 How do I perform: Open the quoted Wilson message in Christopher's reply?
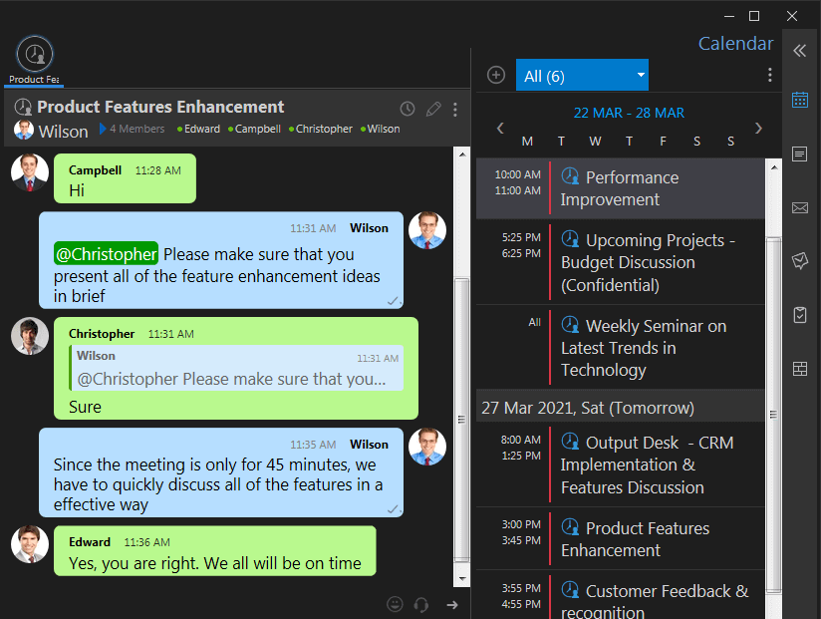(x=236, y=368)
